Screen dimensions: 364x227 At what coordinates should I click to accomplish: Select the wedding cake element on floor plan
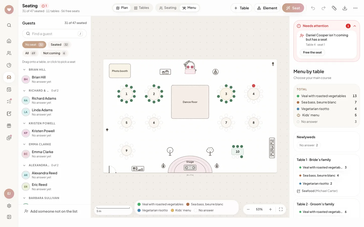[215, 72]
